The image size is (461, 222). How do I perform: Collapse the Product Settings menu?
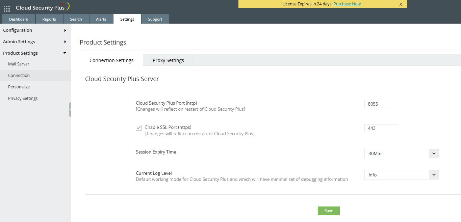coord(35,53)
